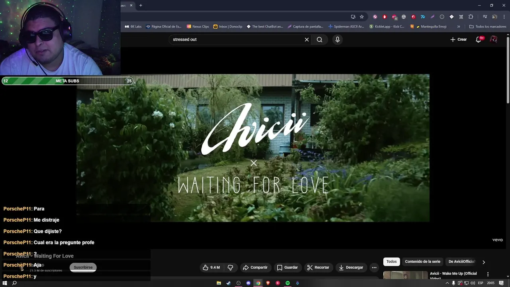Open the YouTube account avatar menu
510x287 pixels.
(494, 39)
